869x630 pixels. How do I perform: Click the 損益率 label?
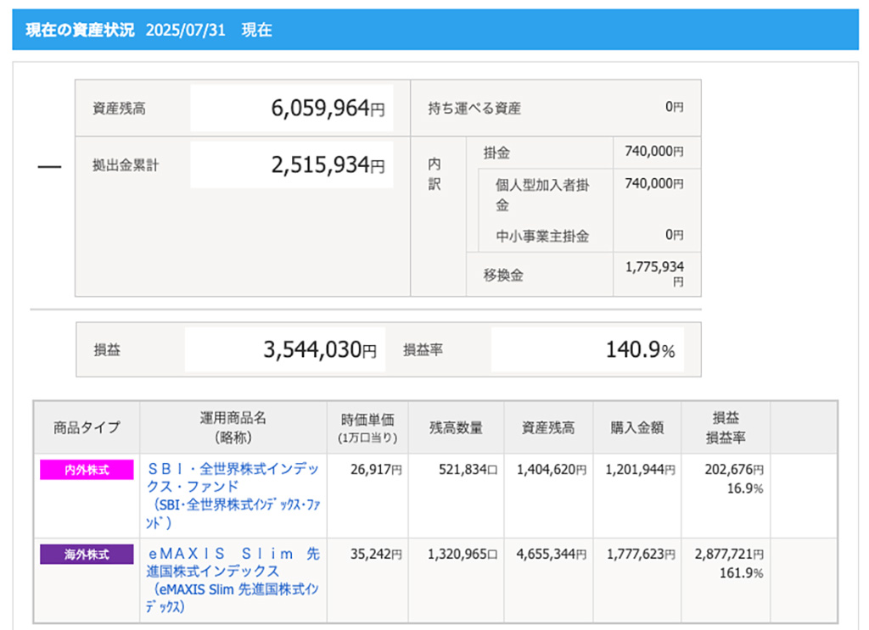click(423, 350)
